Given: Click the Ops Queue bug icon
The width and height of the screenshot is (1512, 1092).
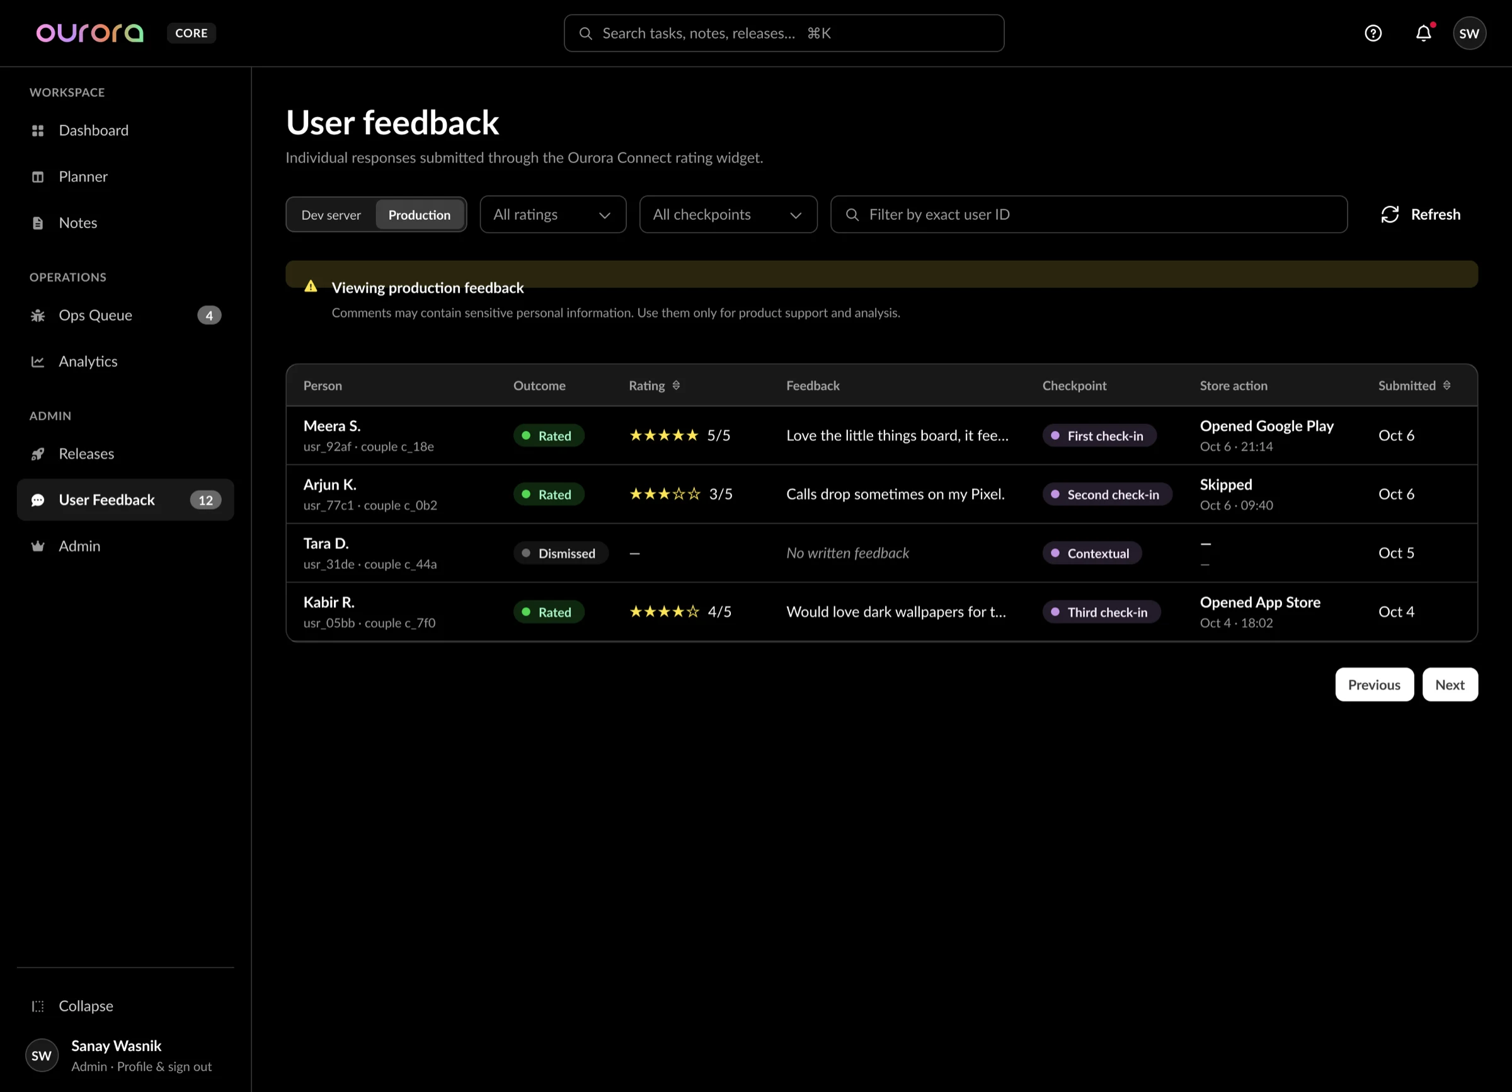Looking at the screenshot, I should coord(38,315).
